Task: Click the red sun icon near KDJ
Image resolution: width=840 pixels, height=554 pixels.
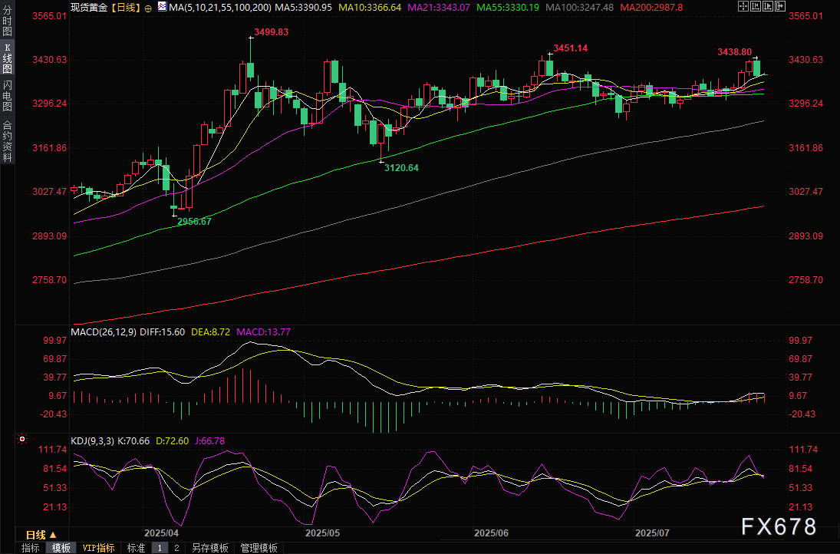Action: pyautogui.click(x=21, y=440)
